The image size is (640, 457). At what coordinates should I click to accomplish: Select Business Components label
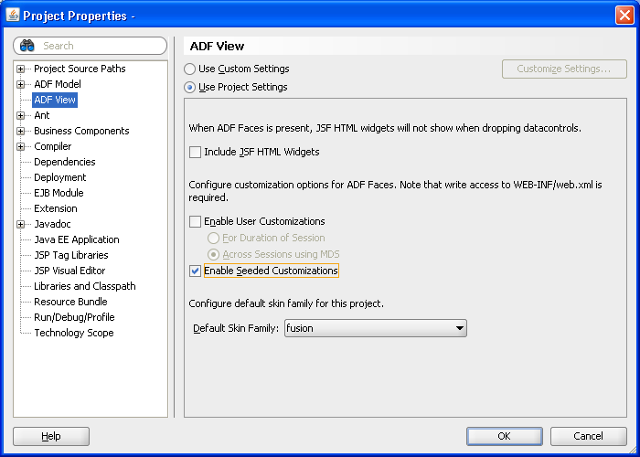[81, 131]
